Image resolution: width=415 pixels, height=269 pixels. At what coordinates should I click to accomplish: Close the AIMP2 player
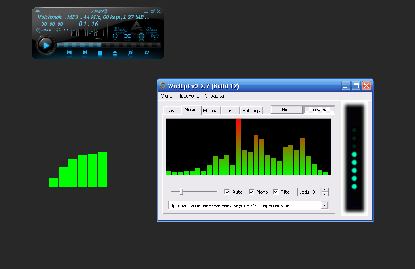(x=159, y=11)
